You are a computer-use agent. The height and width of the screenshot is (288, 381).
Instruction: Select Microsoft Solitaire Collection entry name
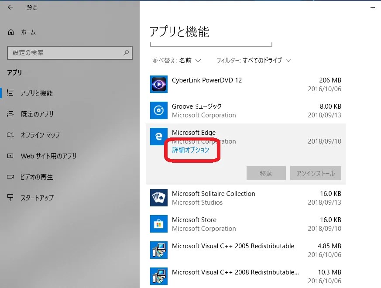coord(213,194)
